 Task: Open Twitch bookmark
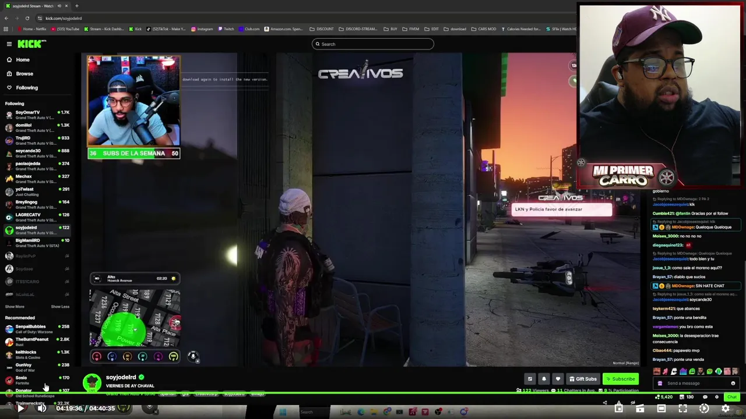pos(226,29)
